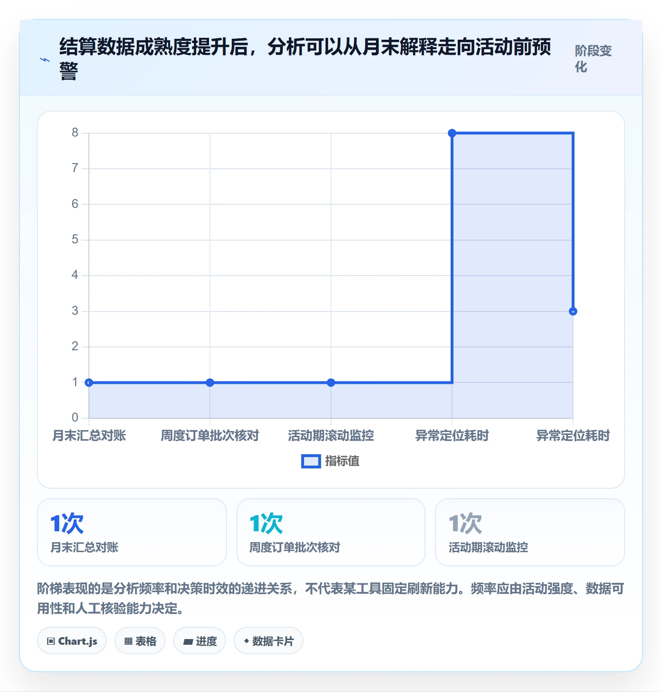Click the square icon in Chart.js chip
Screen dimensions: 662x692
[51, 641]
